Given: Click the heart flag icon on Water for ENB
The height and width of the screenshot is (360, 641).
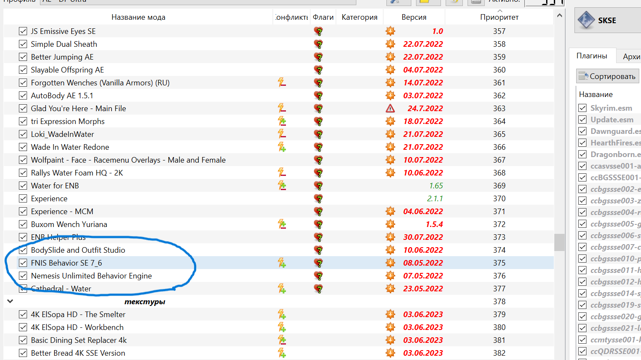Looking at the screenshot, I should (x=318, y=185).
